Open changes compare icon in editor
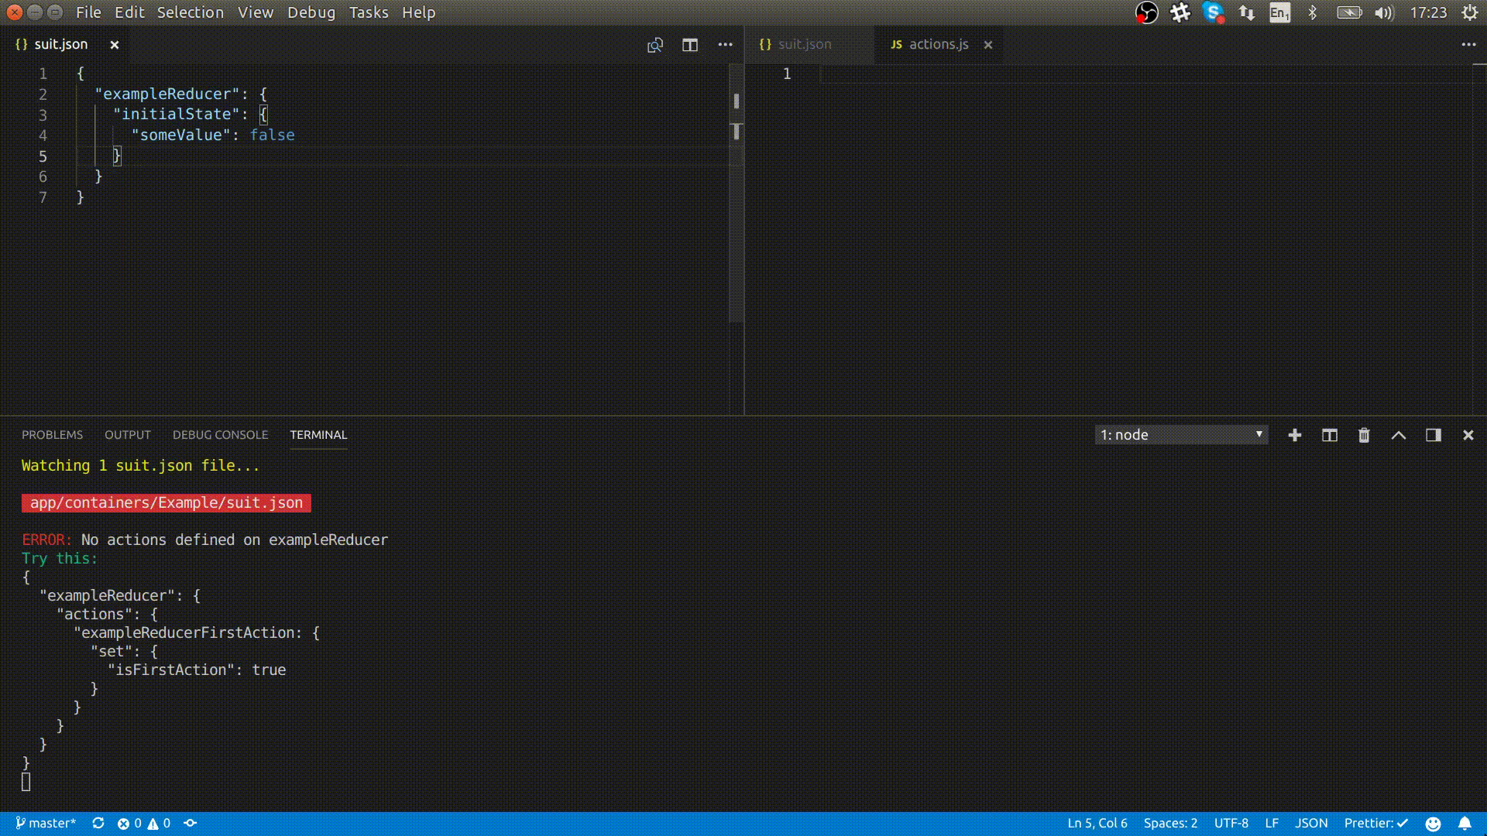 tap(655, 45)
